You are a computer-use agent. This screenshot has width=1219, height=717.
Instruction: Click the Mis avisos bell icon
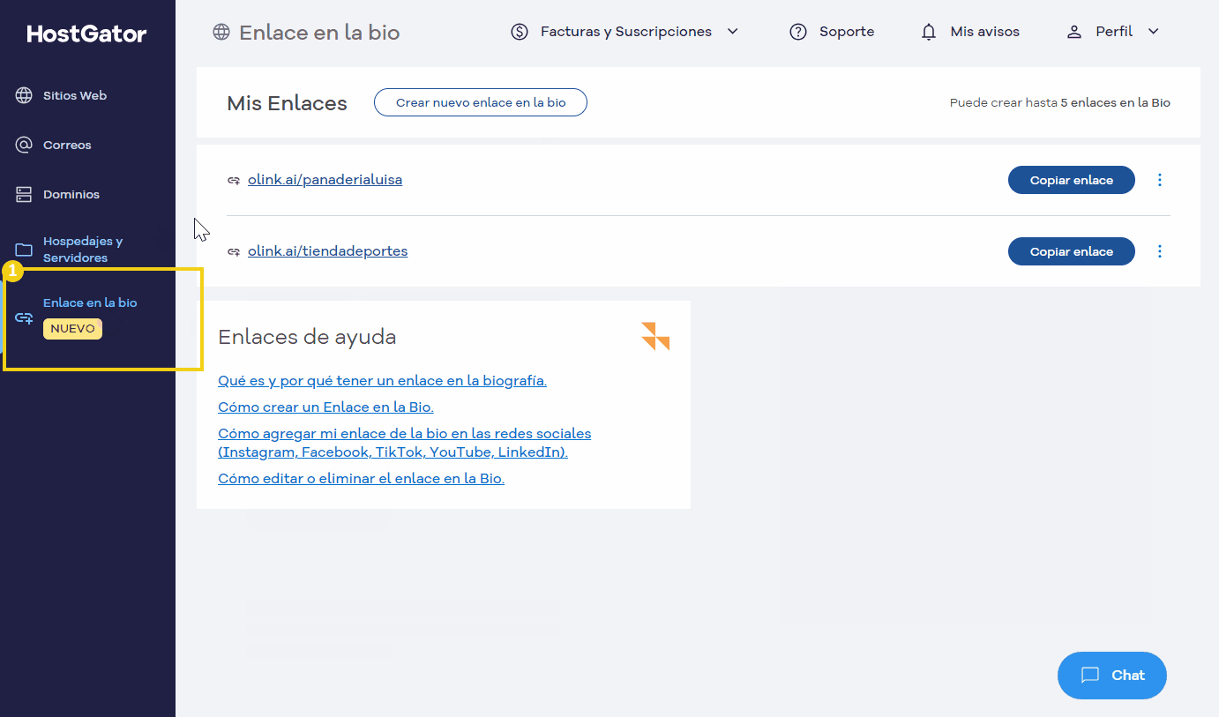[x=929, y=32]
